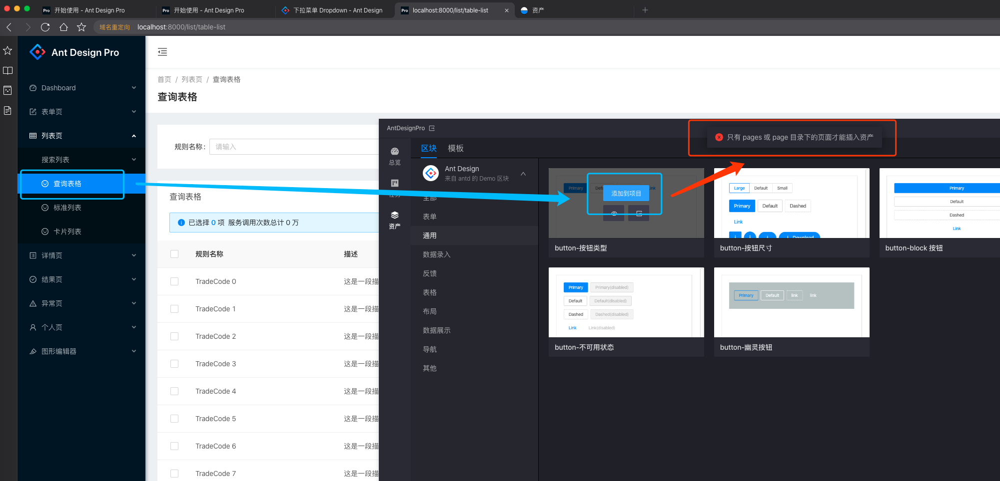The image size is (1000, 481).
Task: Click the browser address bar URL
Action: [x=181, y=27]
